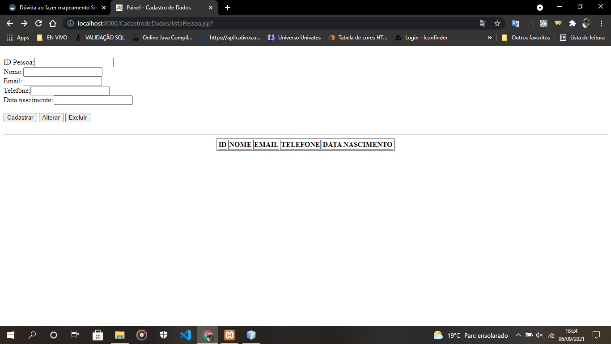Focus the Telefone input field
Viewport: 611px width, 344px height.
[70, 90]
